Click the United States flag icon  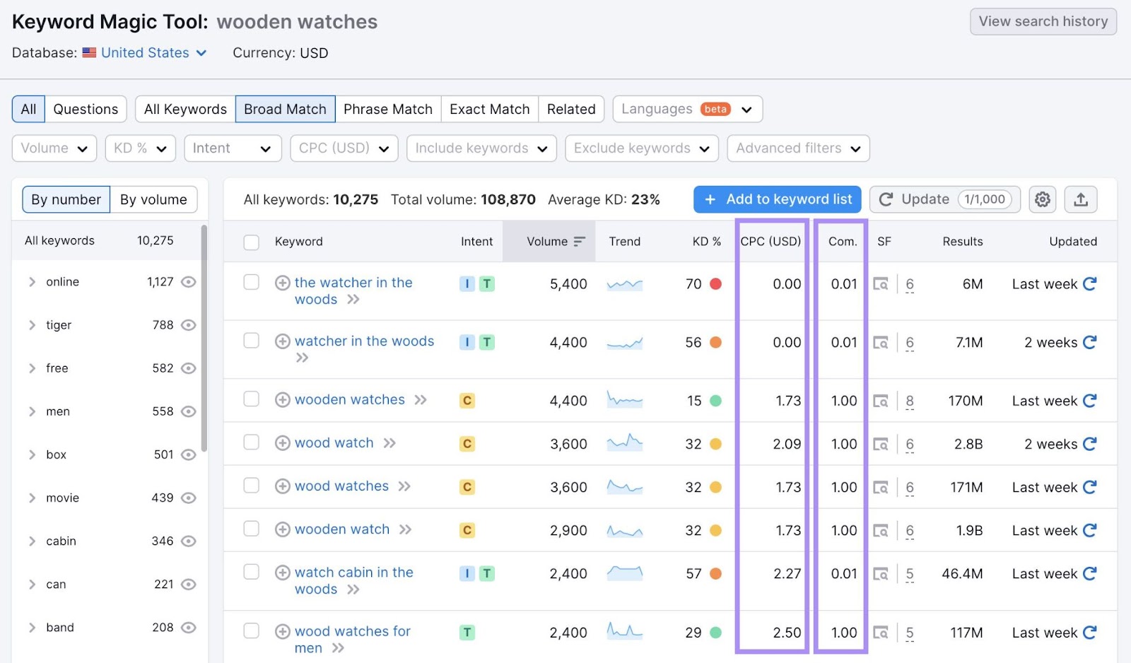(x=88, y=52)
